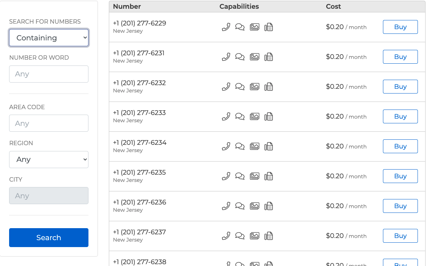The height and width of the screenshot is (266, 431).
Task: Buy the number +1 (201) 277-6229
Action: [400, 27]
